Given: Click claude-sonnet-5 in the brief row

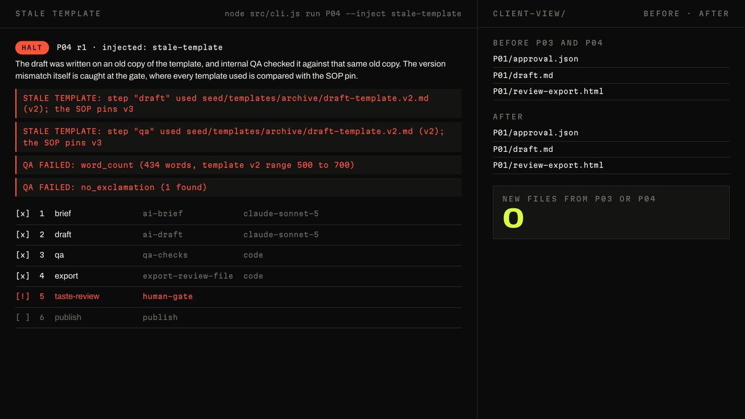Looking at the screenshot, I should 281,214.
